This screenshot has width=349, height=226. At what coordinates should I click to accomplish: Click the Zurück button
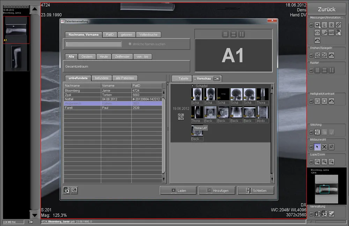click(327, 9)
